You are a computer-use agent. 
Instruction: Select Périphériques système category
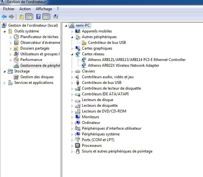(x=101, y=134)
